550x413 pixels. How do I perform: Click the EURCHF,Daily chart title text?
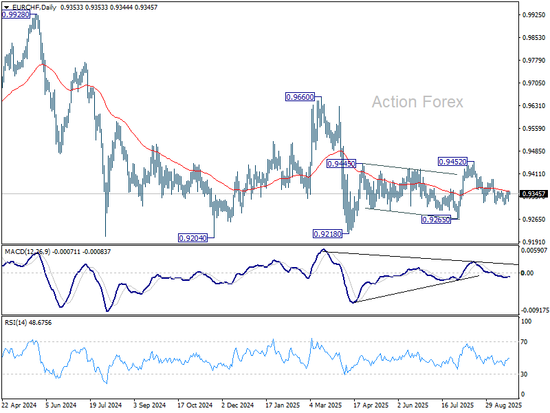[34, 7]
